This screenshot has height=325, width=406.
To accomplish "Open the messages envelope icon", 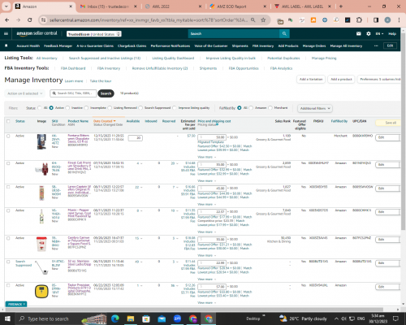I will click(x=359, y=33).
